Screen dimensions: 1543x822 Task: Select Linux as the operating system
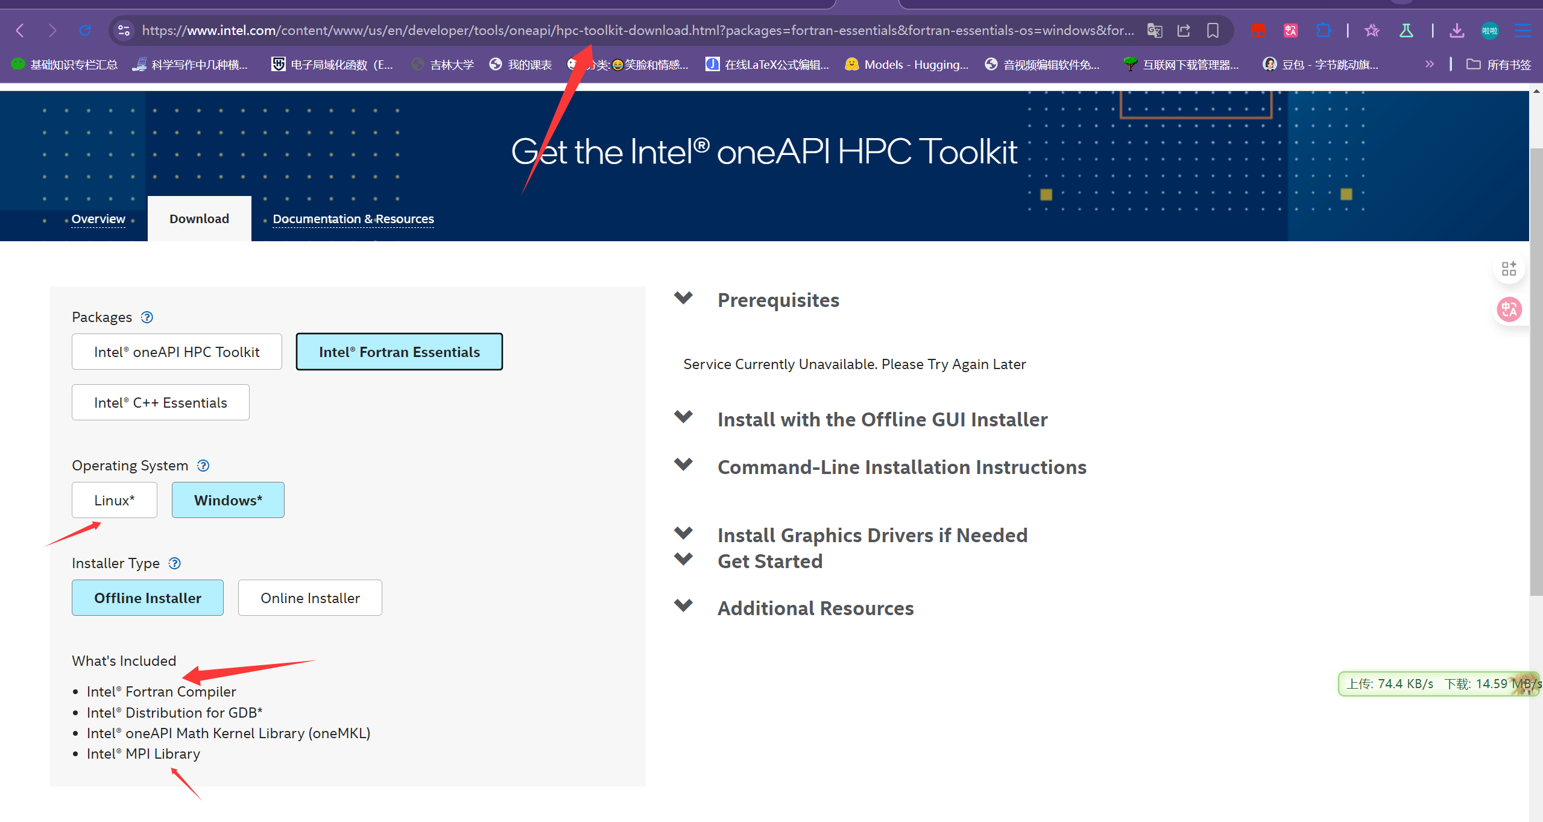coord(114,499)
